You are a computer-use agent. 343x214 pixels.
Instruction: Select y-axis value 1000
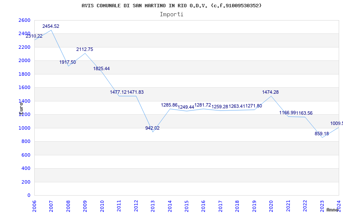24,128
